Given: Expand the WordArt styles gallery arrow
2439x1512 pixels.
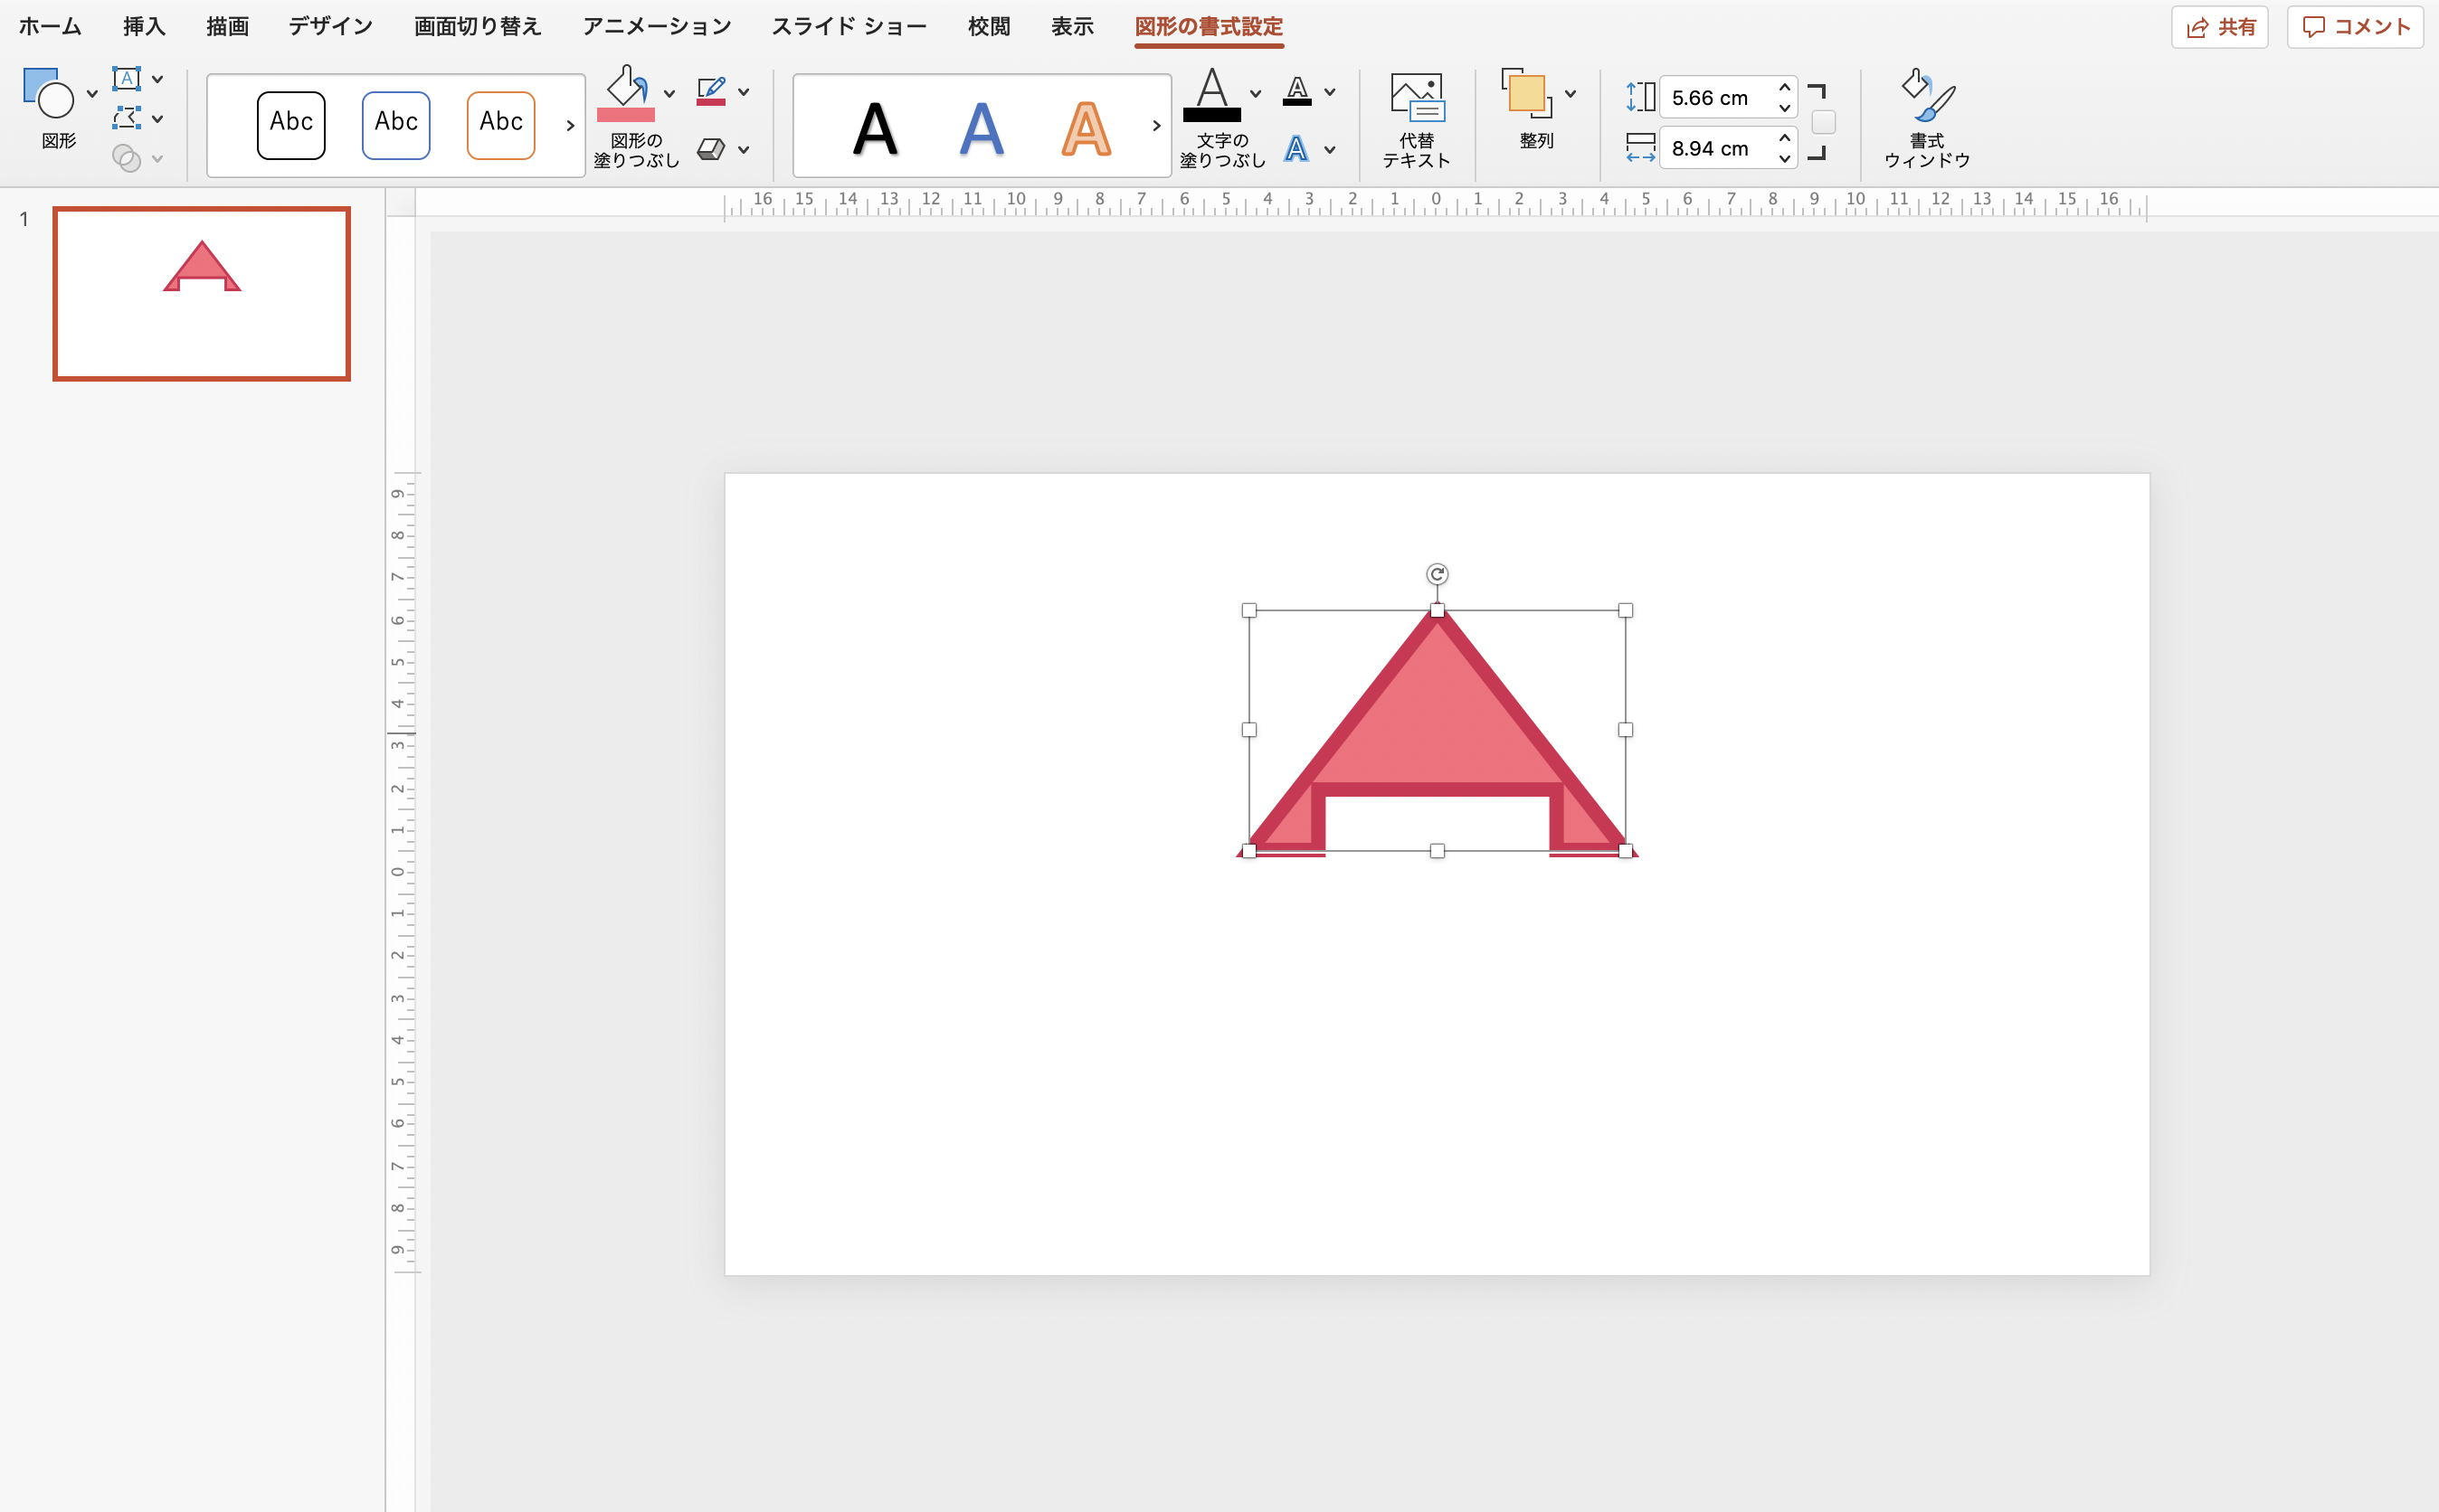Looking at the screenshot, I should point(1156,125).
